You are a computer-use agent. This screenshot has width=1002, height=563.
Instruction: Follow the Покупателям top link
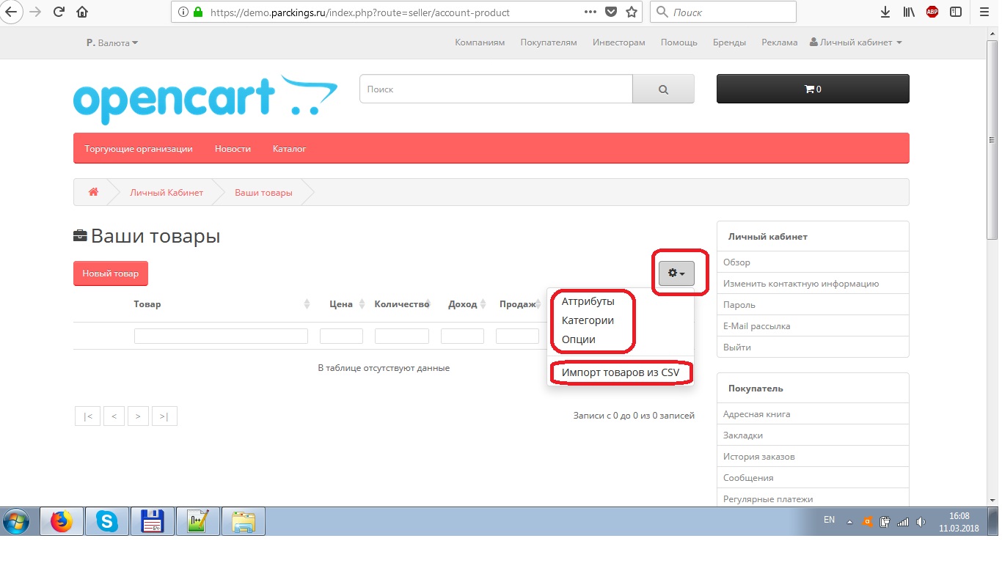[549, 43]
